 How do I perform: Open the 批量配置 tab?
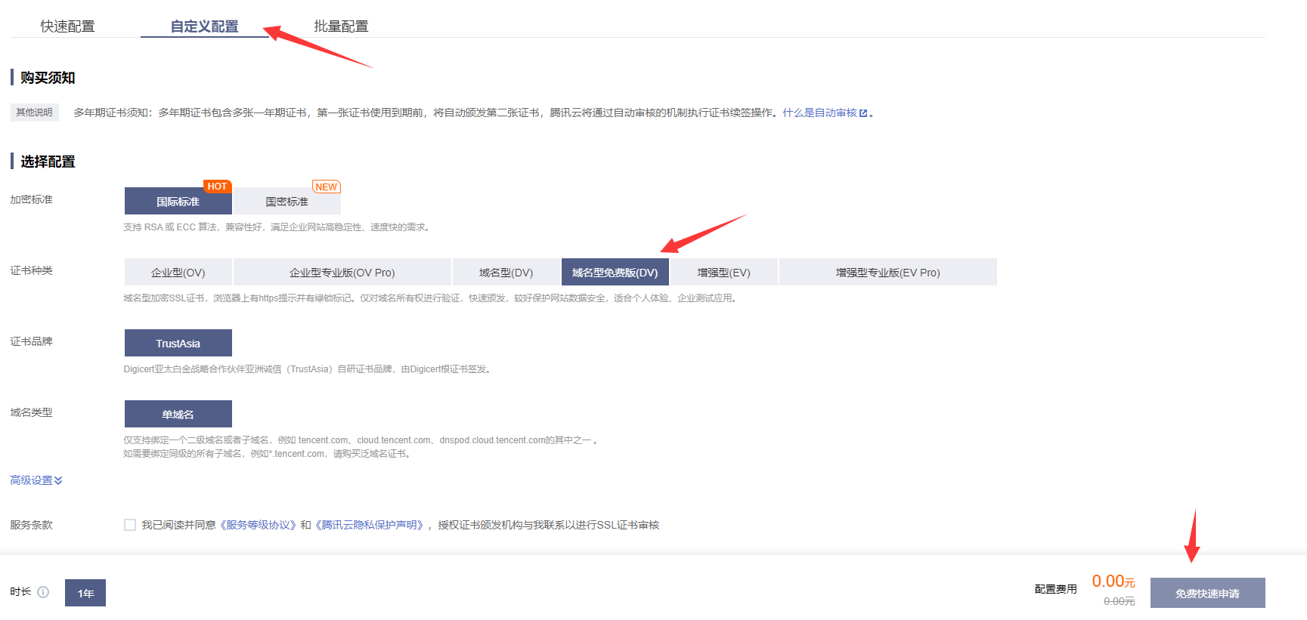tap(341, 26)
